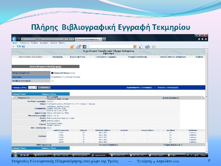Screen dimensions: 221x166
Task: Go to Επόμενες 10 Εγγραφές
Action: 168,88
